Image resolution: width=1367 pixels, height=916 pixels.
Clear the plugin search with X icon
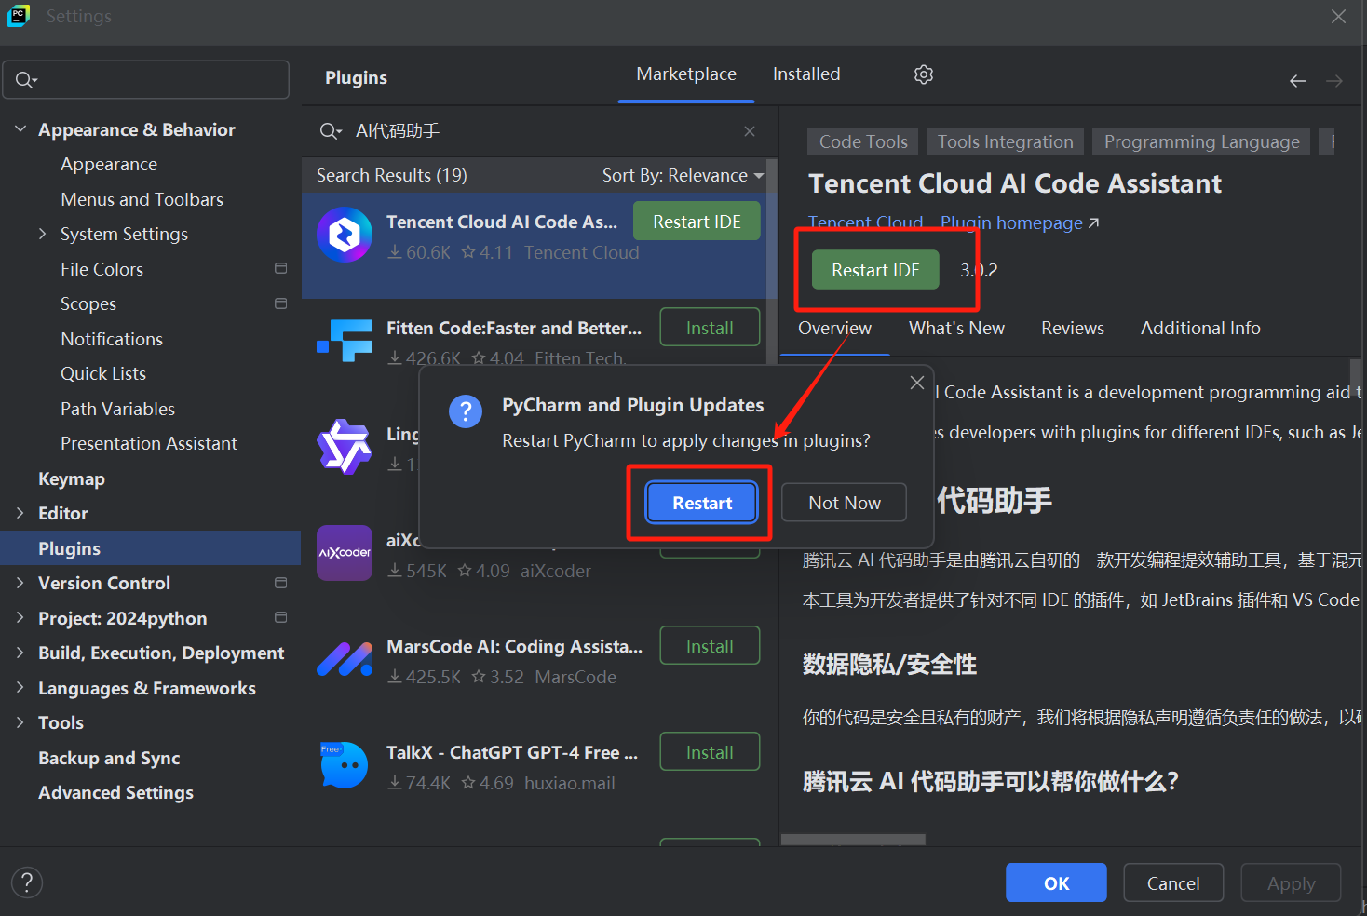click(749, 131)
